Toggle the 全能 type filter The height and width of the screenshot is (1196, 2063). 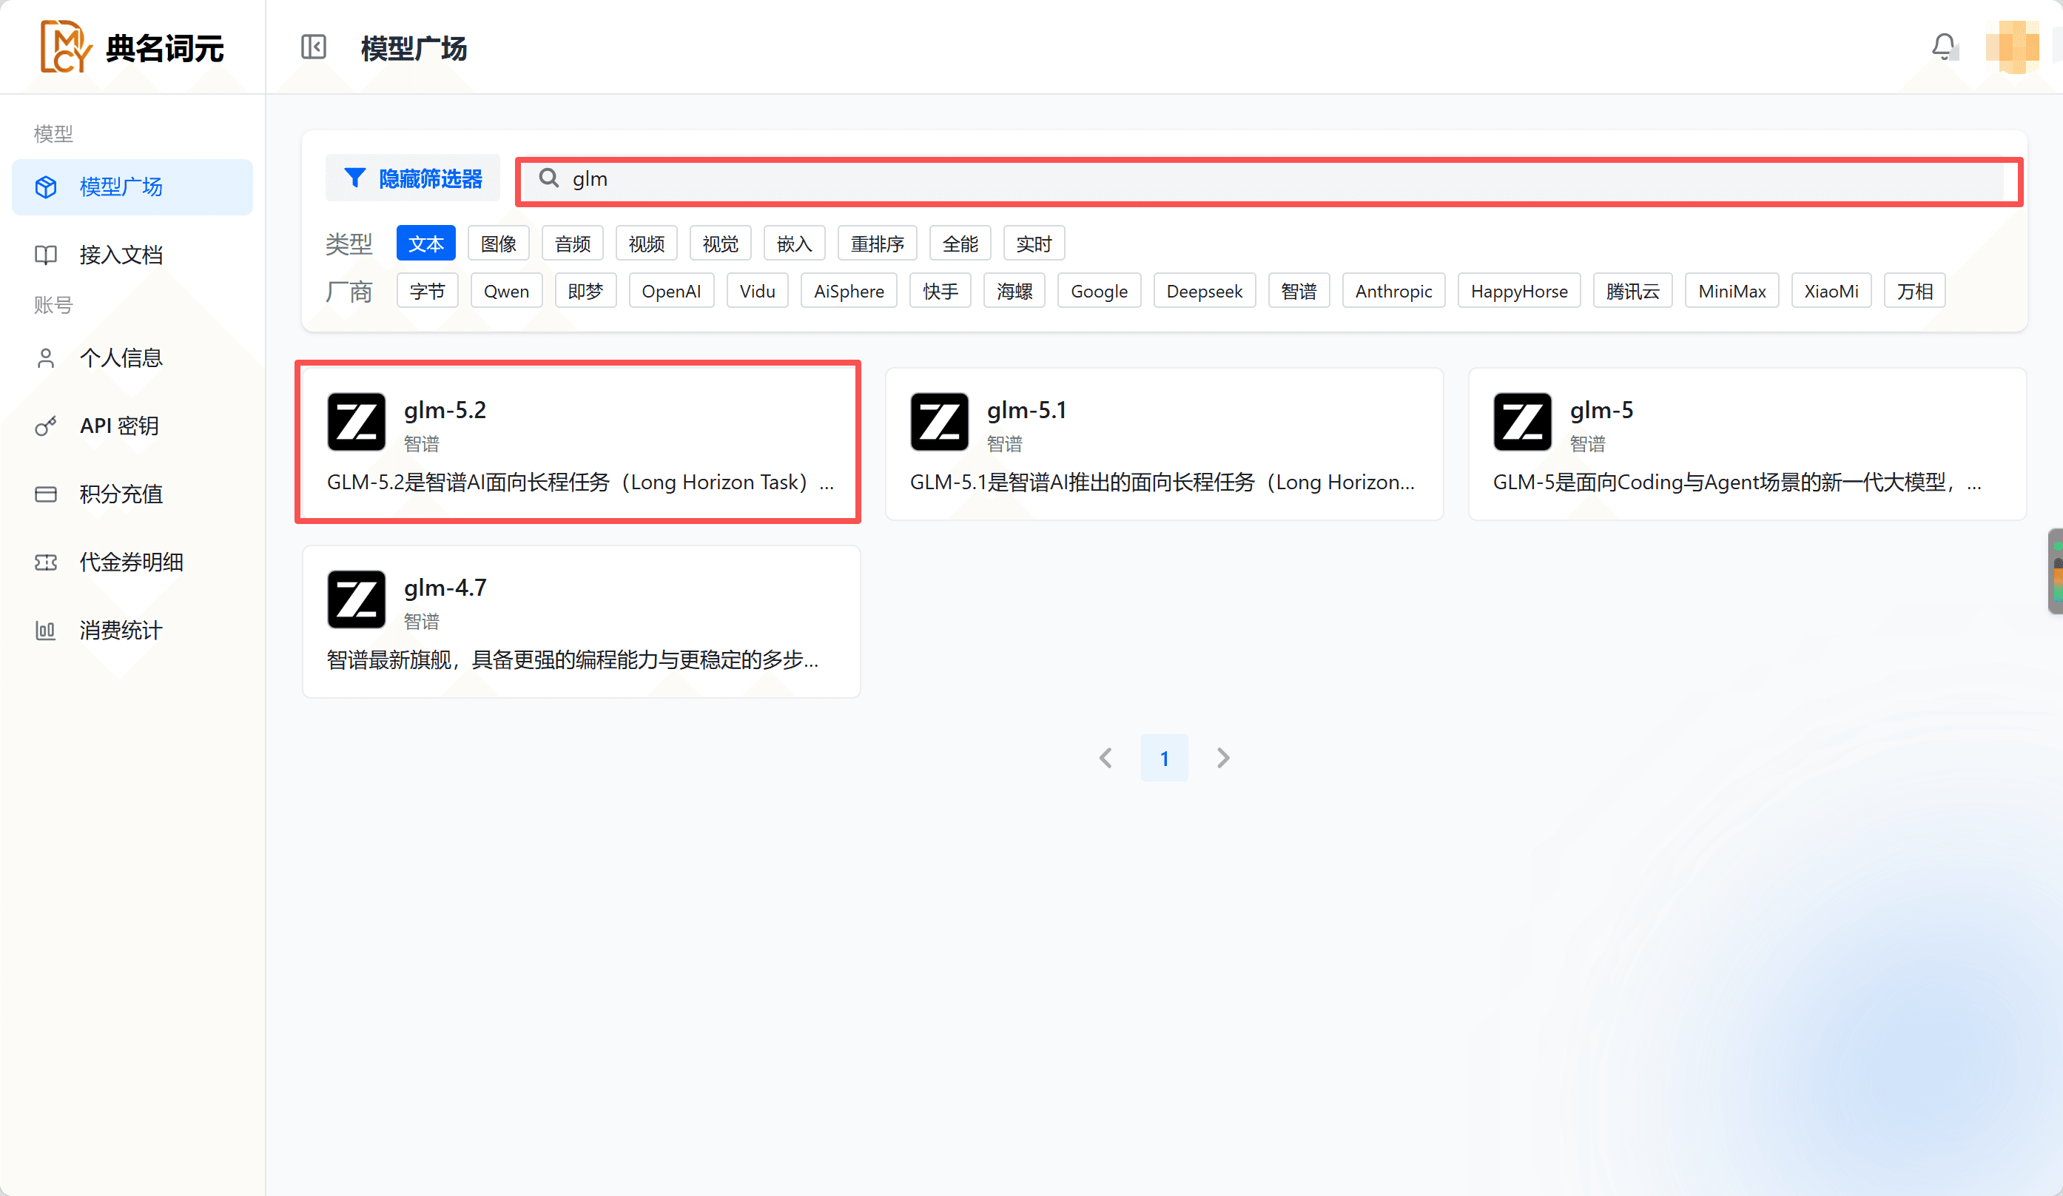pos(960,244)
